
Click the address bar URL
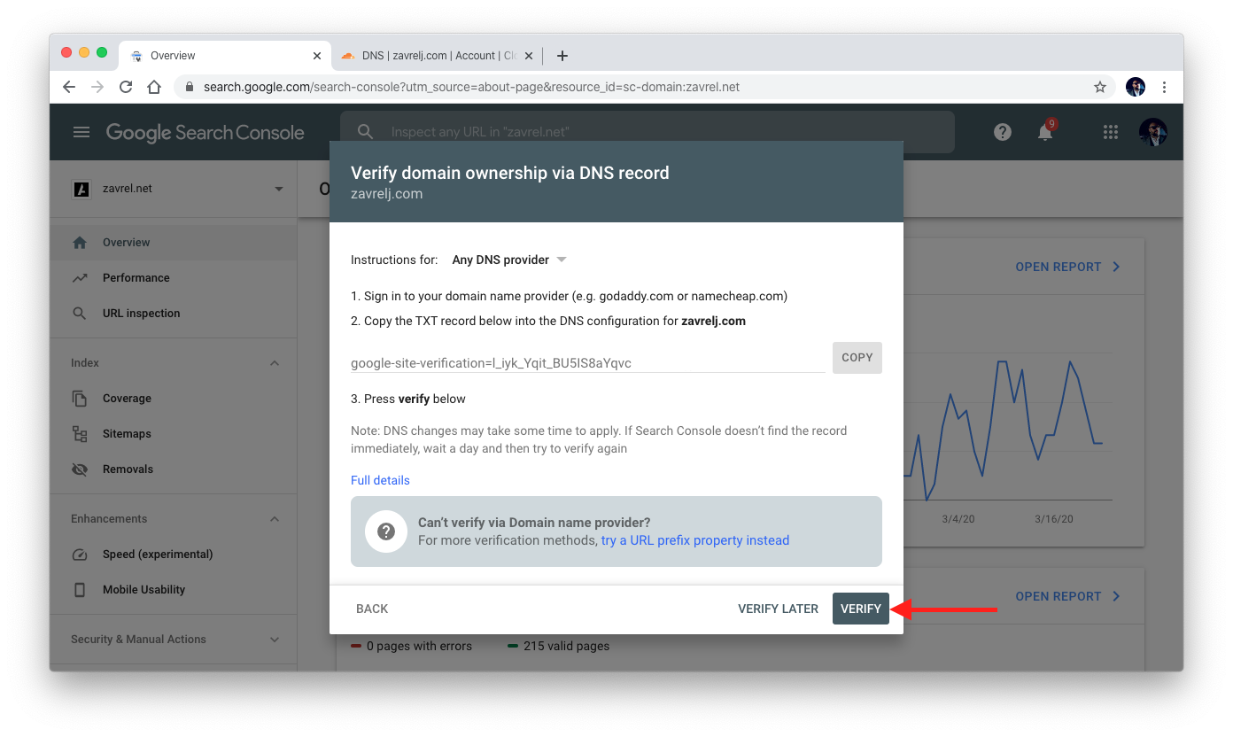click(x=471, y=87)
